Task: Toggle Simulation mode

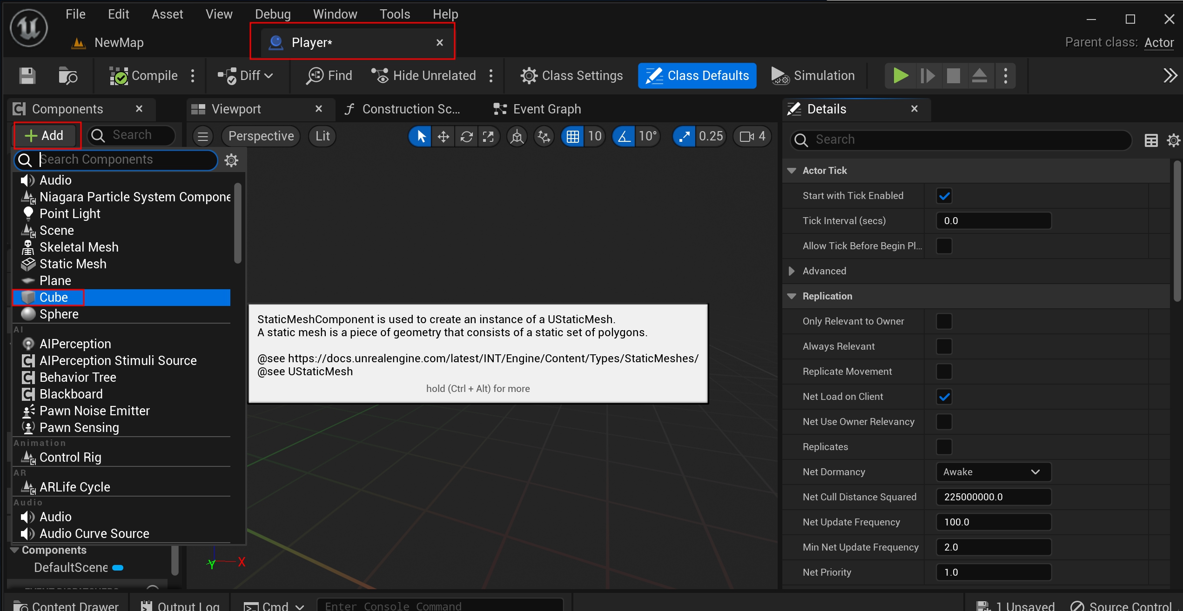Action: click(813, 75)
